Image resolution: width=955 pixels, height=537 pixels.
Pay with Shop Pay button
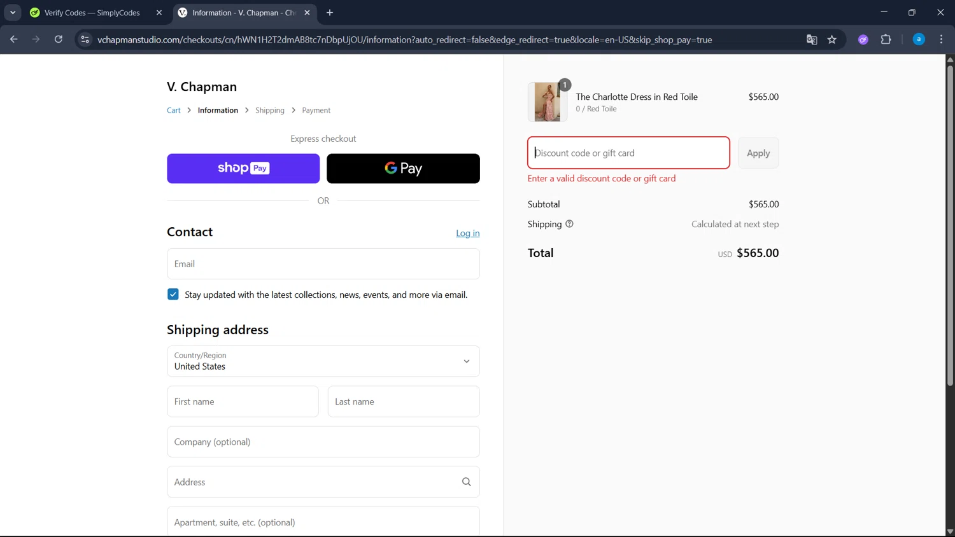(x=243, y=169)
